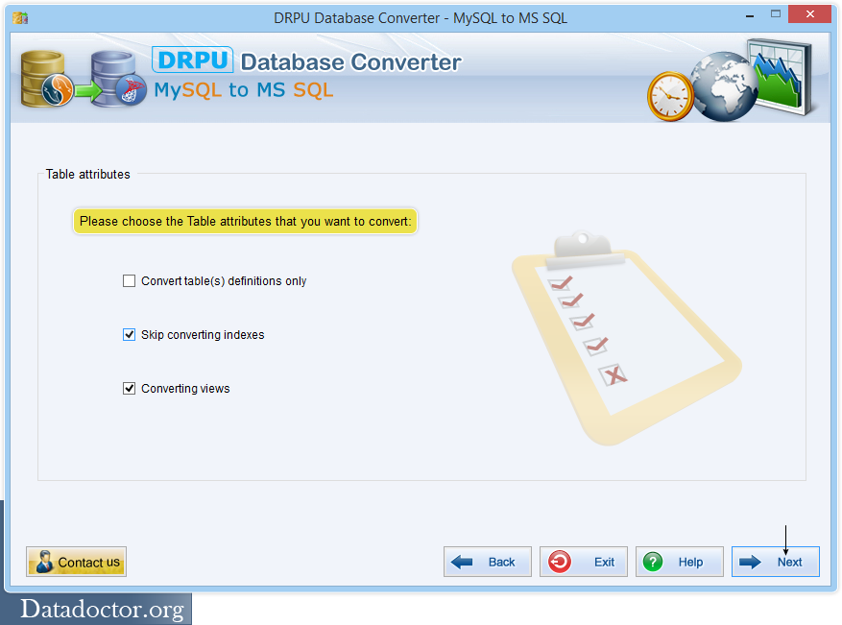Viewport: 842px width, 625px height.
Task: Click the chart graphic in header
Action: click(x=781, y=75)
